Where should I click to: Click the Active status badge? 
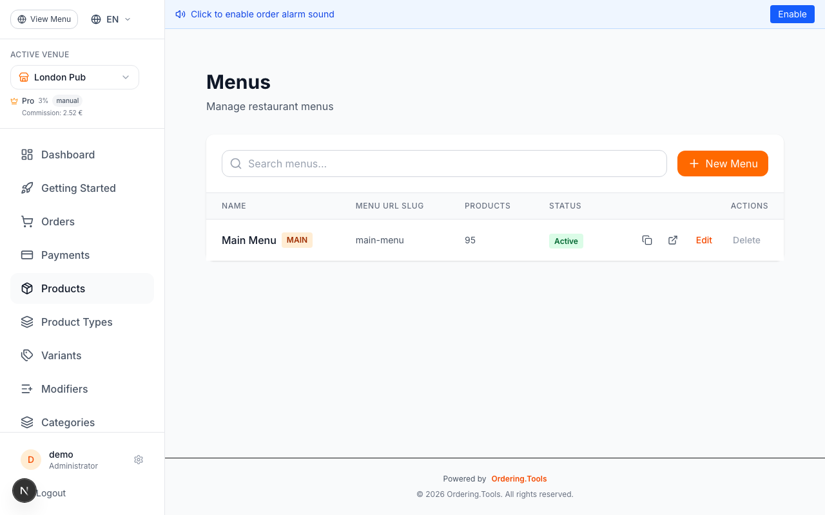[x=566, y=240]
